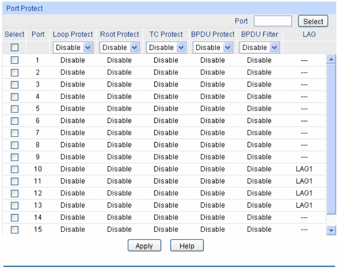Check the checkbox for port 10
The height and width of the screenshot is (271, 338).
pyautogui.click(x=14, y=169)
